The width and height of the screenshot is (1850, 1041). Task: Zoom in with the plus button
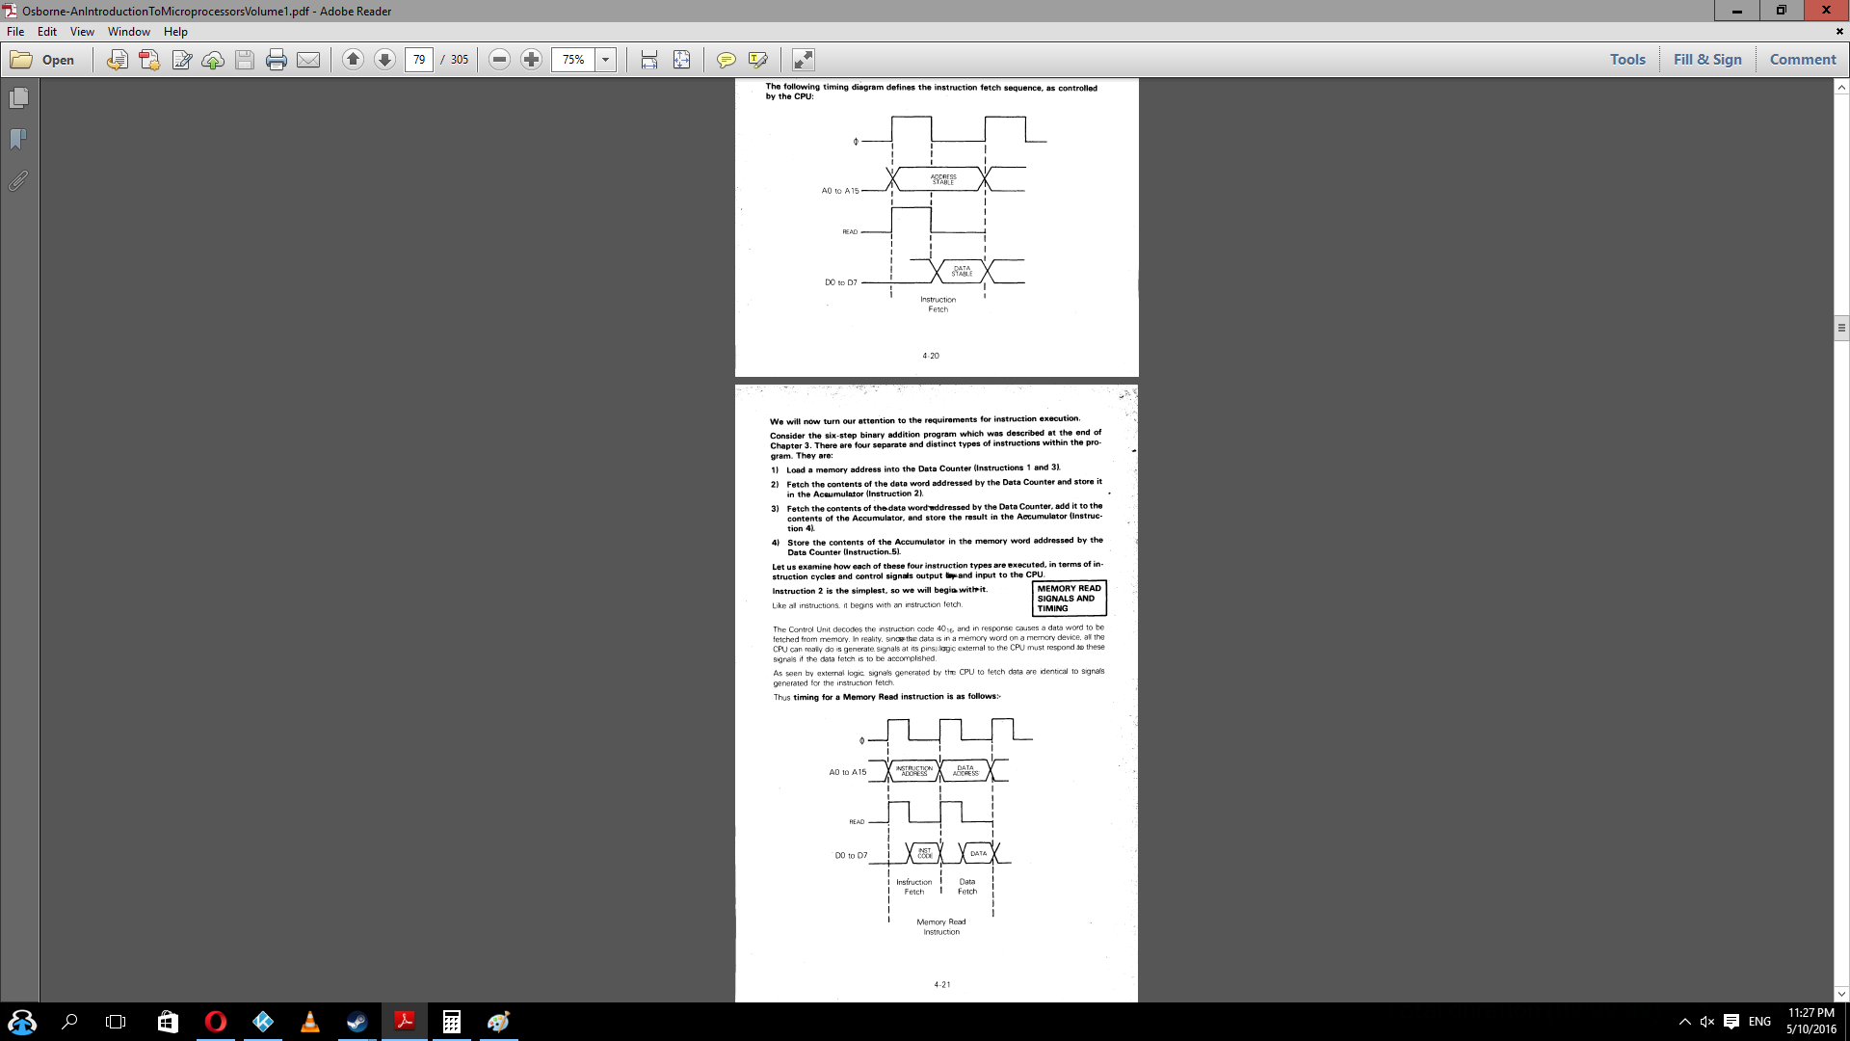[x=531, y=60]
